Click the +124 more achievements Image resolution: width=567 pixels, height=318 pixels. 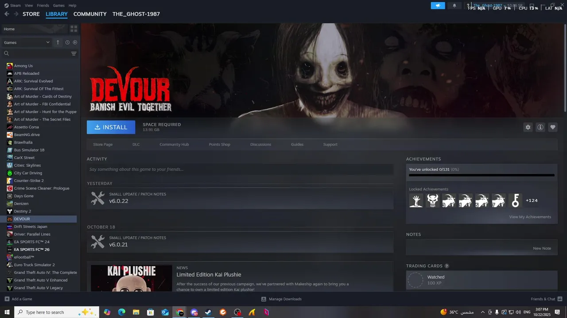(x=532, y=201)
